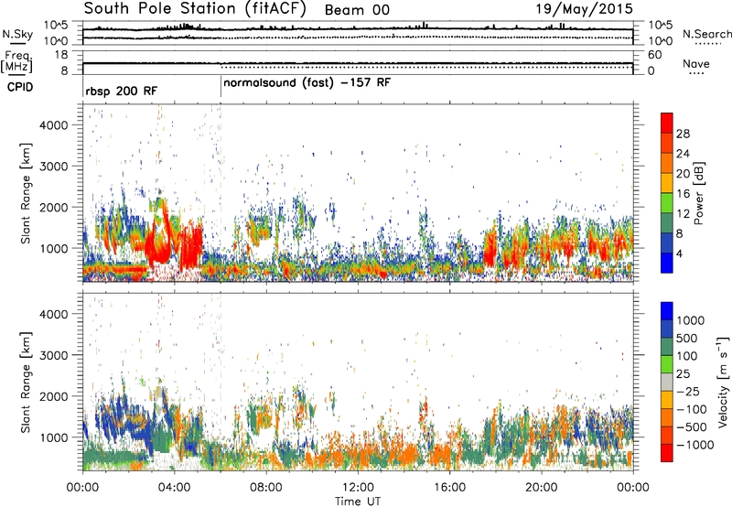This screenshot has height=507, width=732.
Task: Click the 'Time UT' axis title
Action: [x=358, y=502]
